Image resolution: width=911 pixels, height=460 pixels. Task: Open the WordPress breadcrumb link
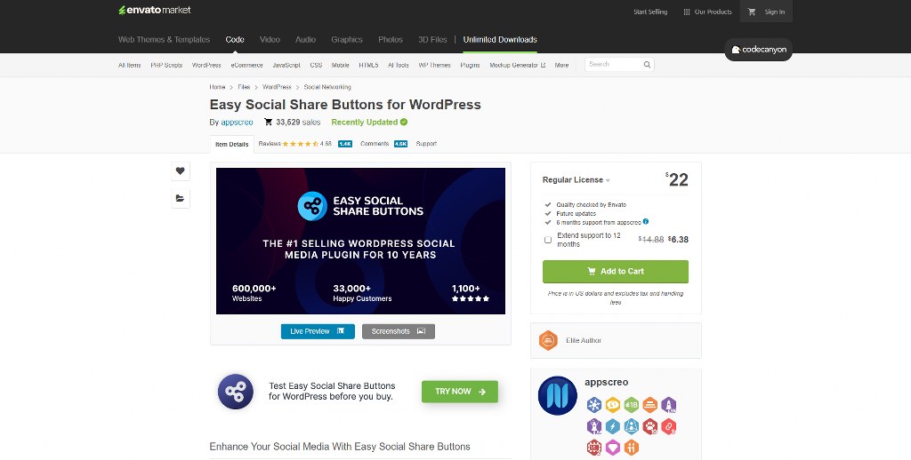coord(277,87)
